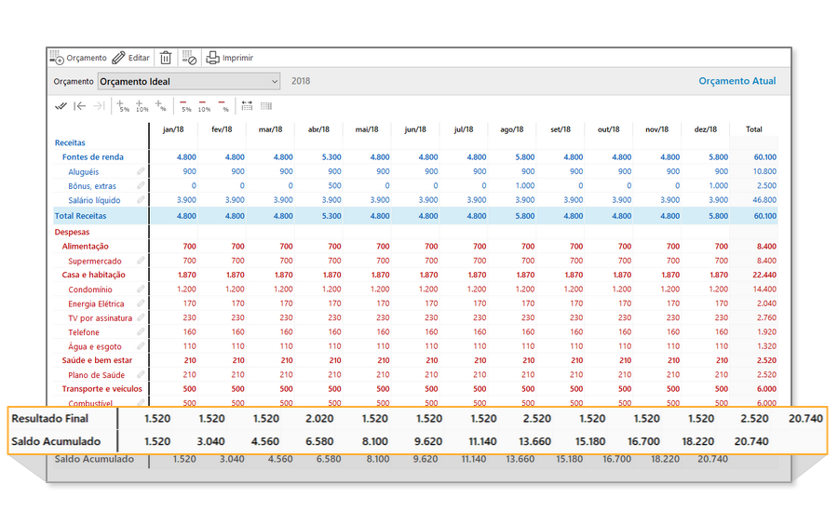Click Bônus, extras abr/18 cell 500

[334, 185]
